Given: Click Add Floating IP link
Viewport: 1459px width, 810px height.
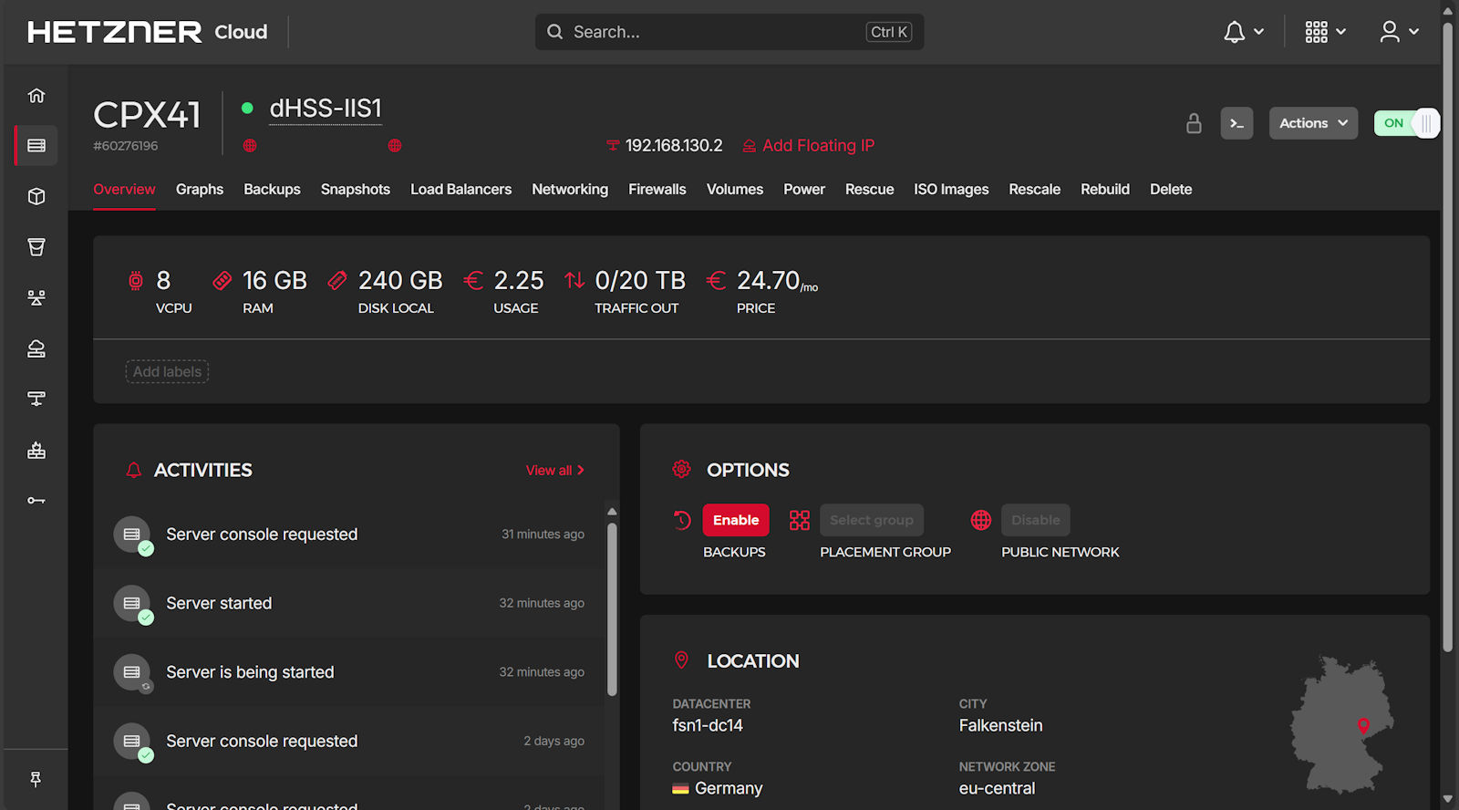Looking at the screenshot, I should 809,146.
